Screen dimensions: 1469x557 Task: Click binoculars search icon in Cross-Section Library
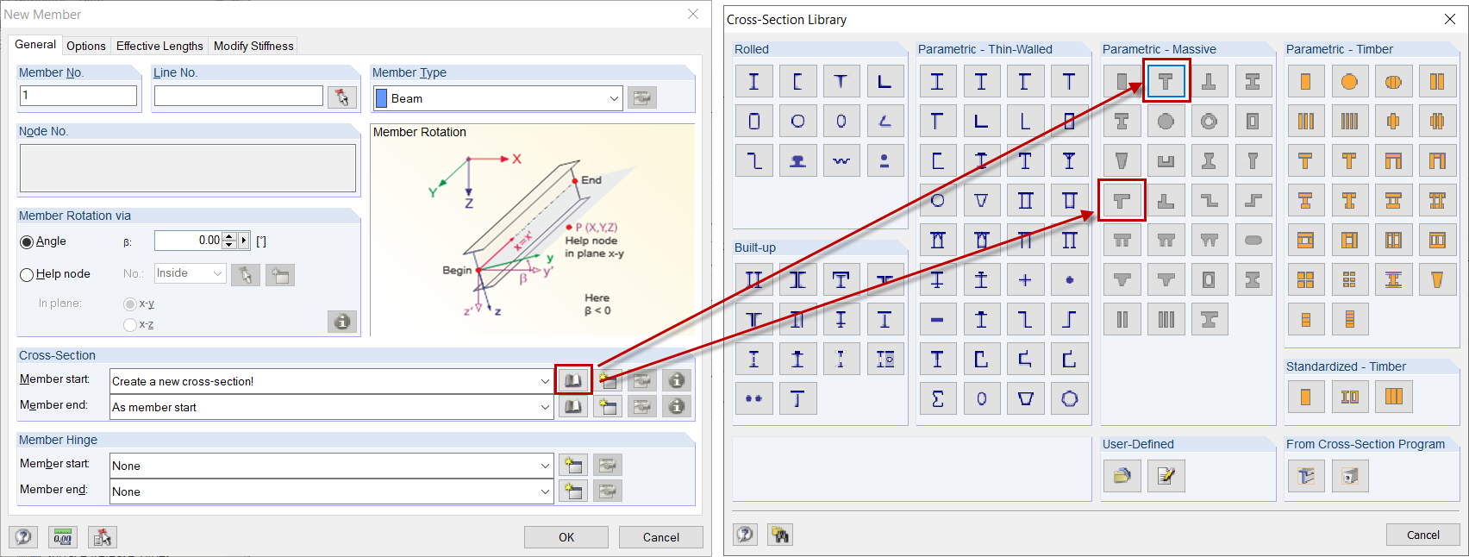click(x=780, y=535)
